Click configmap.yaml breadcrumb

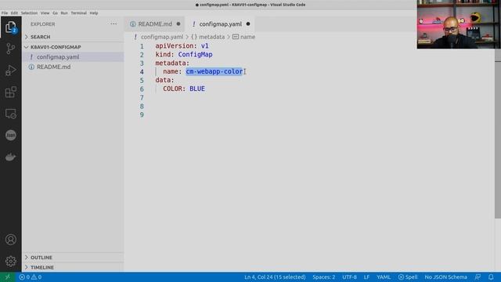pos(162,37)
